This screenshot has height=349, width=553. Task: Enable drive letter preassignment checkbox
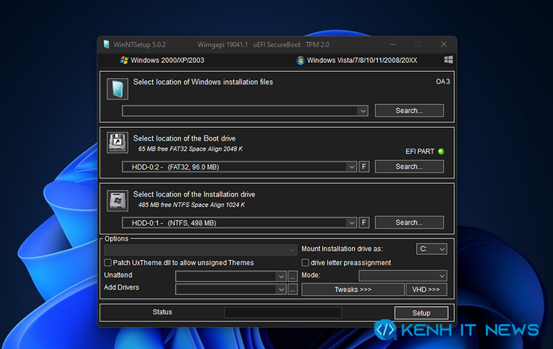click(x=306, y=263)
